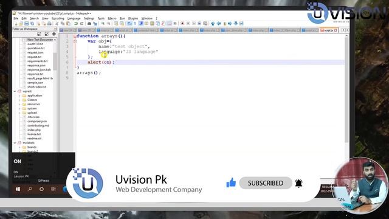Open the File menu

click(16, 18)
